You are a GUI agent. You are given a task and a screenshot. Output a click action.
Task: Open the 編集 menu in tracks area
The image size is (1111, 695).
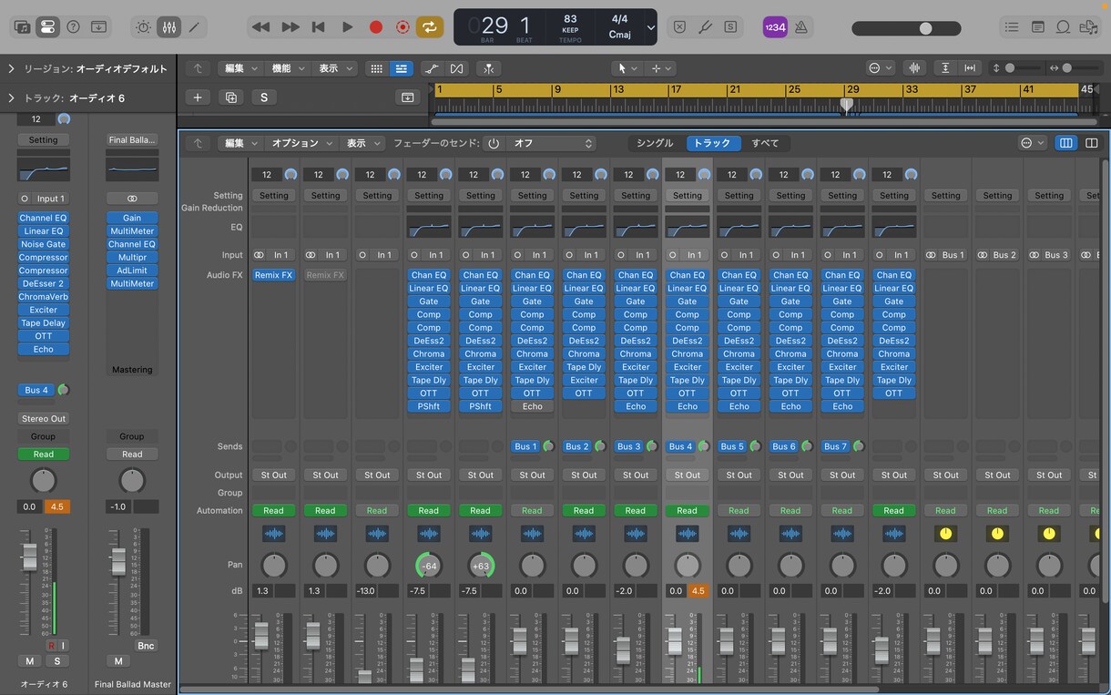tap(240, 68)
